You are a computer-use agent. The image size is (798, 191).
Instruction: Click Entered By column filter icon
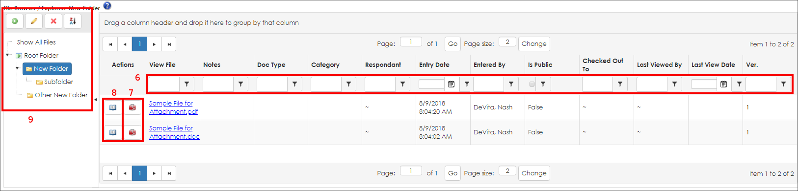511,84
